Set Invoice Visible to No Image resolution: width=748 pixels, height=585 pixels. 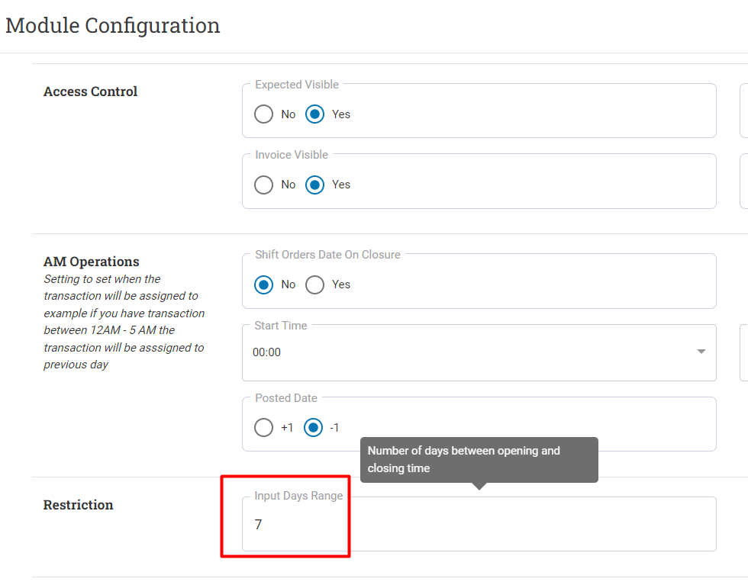click(x=264, y=185)
